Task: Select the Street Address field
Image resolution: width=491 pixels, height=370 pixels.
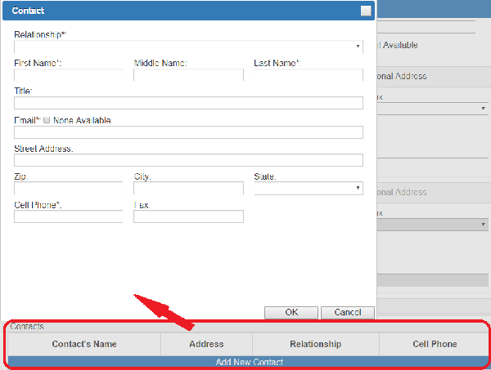Action: 188,160
